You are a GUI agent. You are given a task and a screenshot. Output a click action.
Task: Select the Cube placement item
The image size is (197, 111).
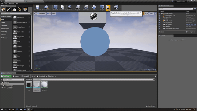coord(22,42)
